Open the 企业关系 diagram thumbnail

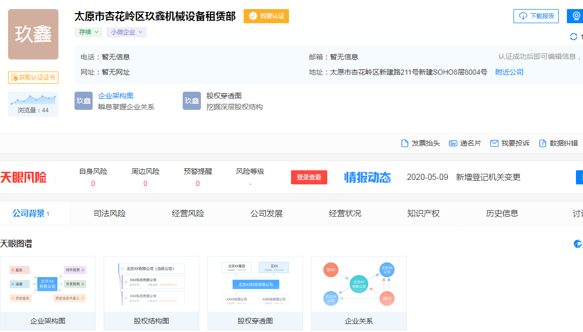(x=358, y=292)
